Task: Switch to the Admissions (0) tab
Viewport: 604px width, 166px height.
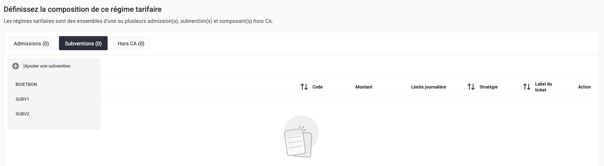Action: (31, 44)
